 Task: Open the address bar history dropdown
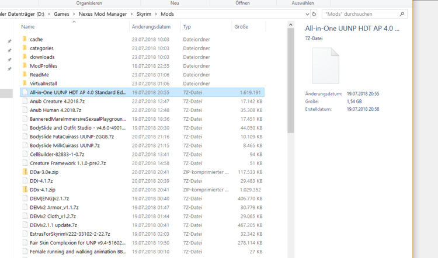(307, 14)
